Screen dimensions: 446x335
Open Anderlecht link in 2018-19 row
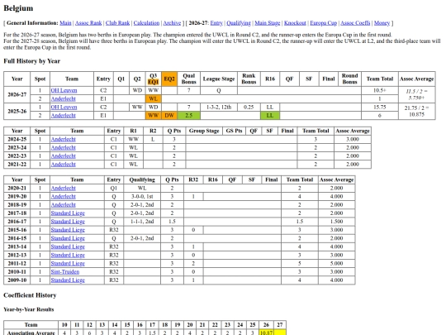pos(63,204)
